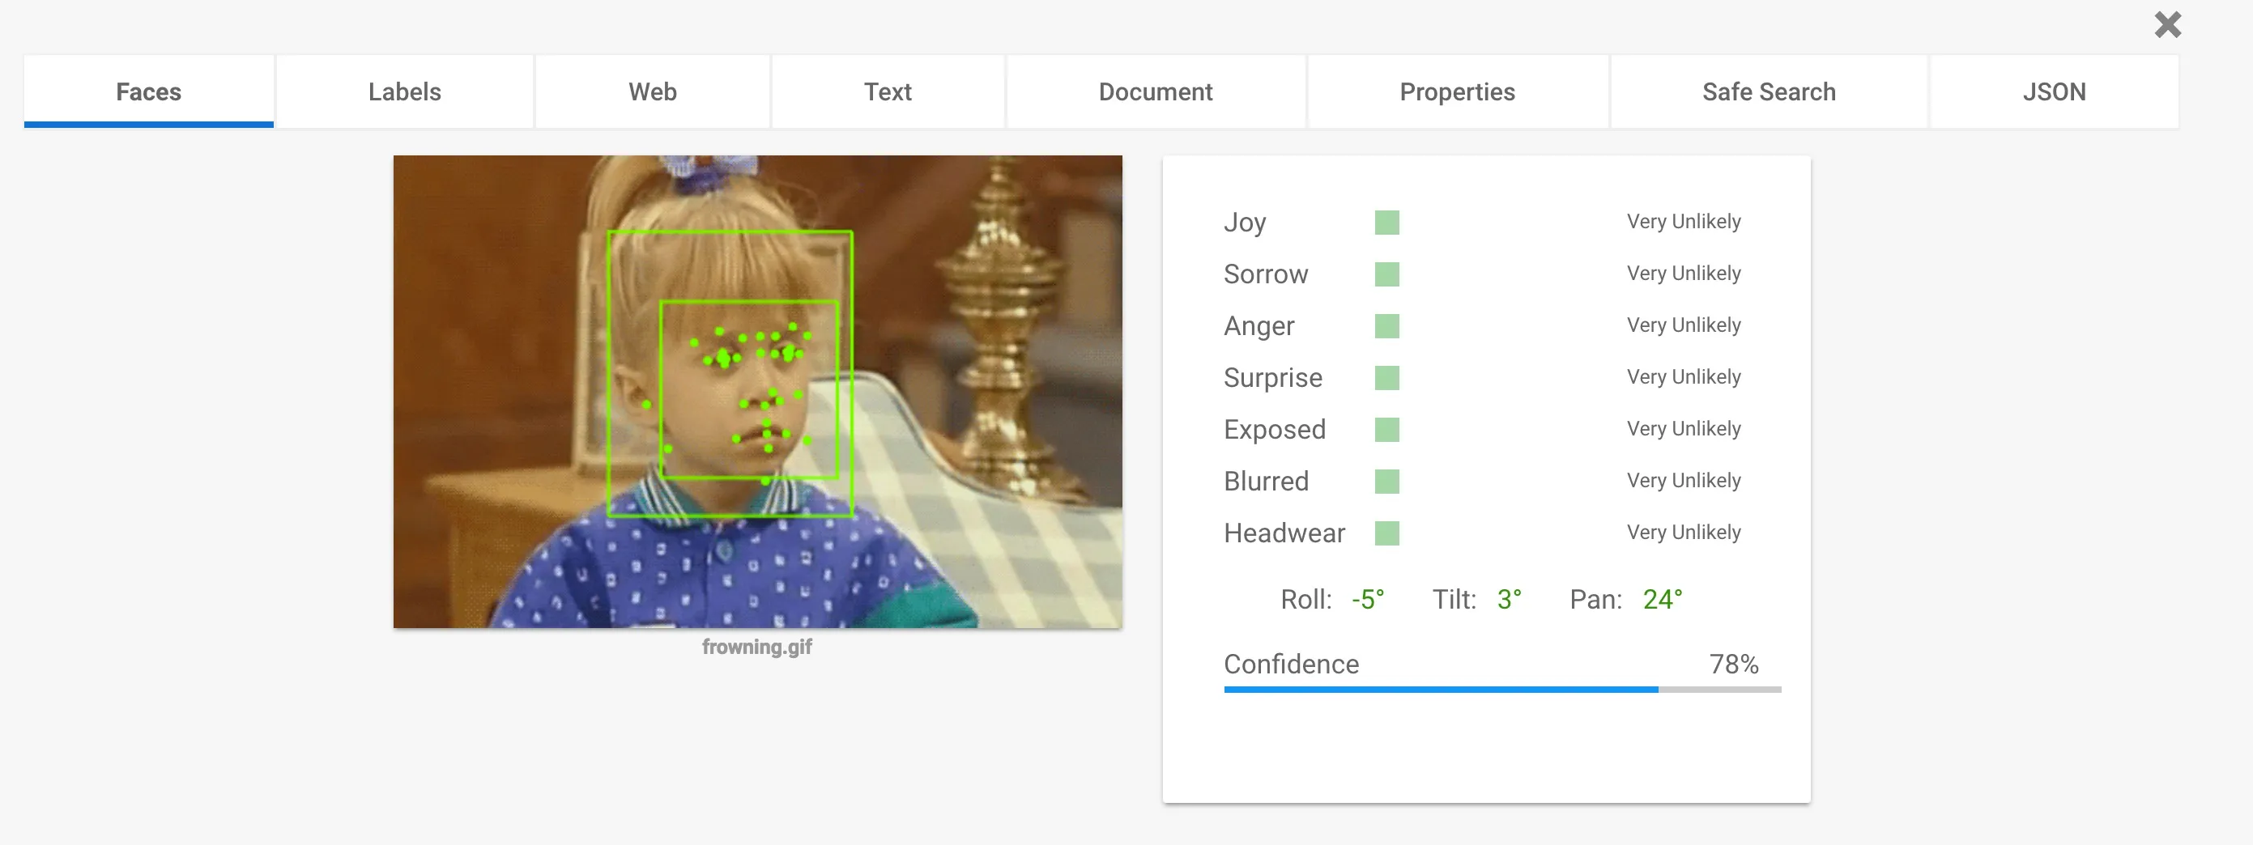Click the Blurred likelihood green square
The height and width of the screenshot is (845, 2253).
pos(1386,482)
